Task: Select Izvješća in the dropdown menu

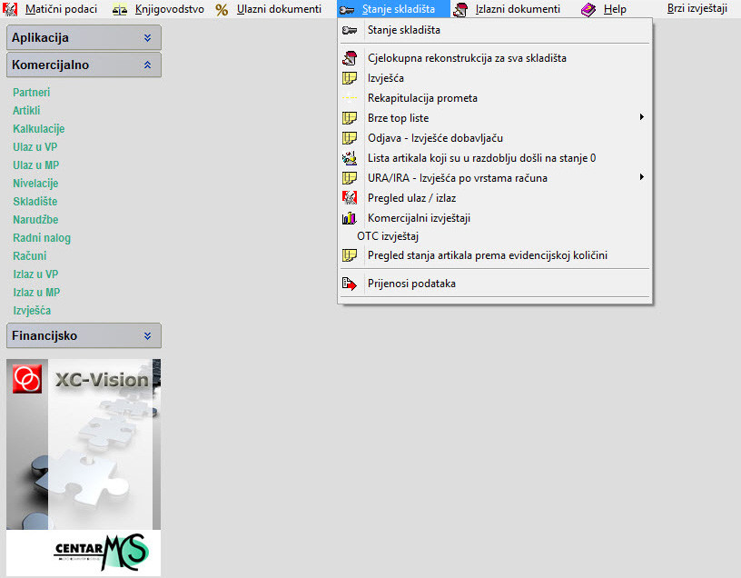Action: click(x=495, y=78)
